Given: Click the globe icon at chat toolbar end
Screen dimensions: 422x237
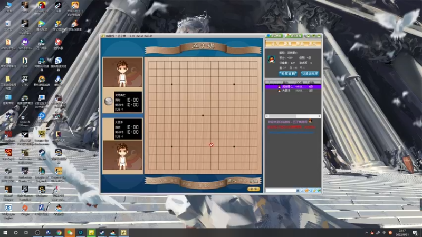Looking at the screenshot, I should pyautogui.click(x=319, y=190).
